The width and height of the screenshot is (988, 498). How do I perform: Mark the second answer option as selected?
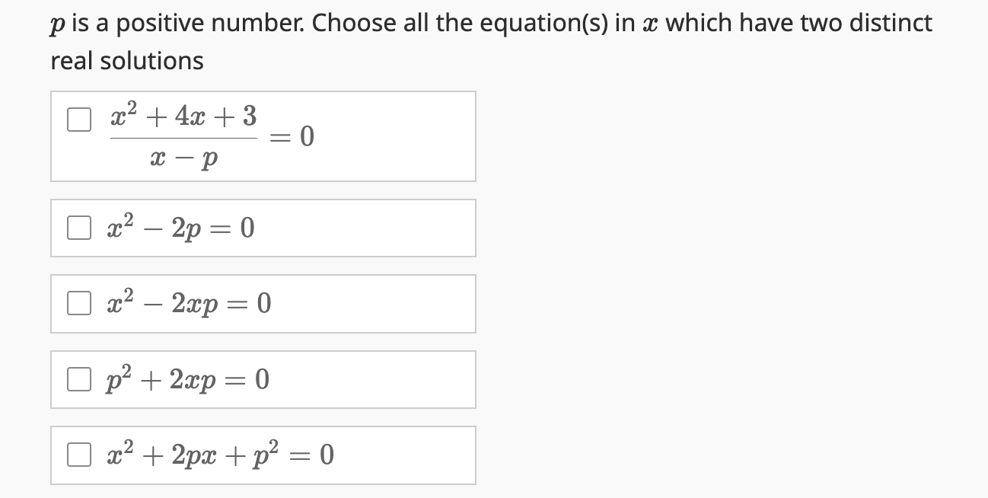point(79,226)
